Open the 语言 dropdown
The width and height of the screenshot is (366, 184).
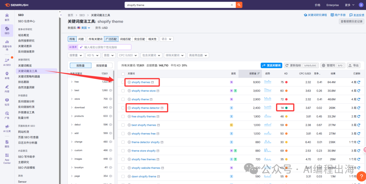[166, 39]
